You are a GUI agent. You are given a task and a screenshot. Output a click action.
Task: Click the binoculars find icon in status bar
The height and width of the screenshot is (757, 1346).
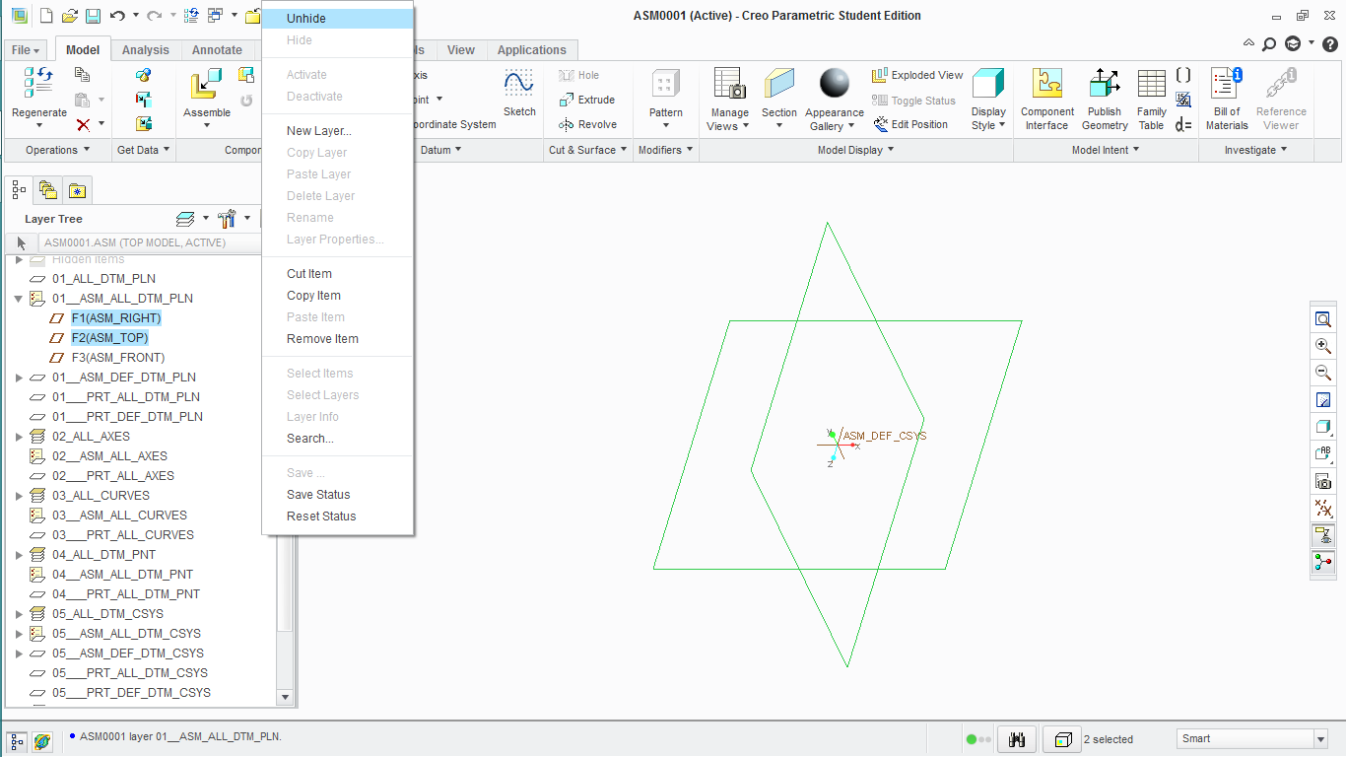tap(1017, 739)
